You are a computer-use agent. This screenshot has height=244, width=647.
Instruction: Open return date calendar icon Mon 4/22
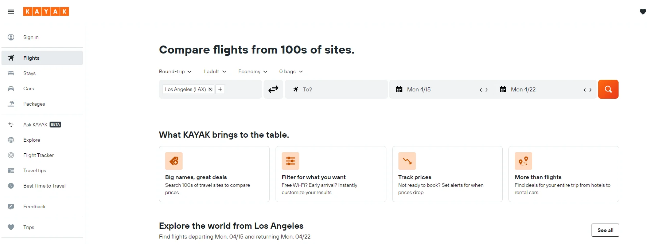point(503,89)
